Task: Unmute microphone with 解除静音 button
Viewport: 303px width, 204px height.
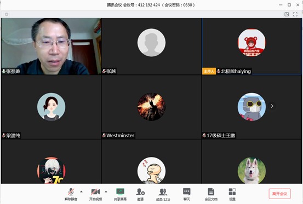Action: click(x=71, y=194)
